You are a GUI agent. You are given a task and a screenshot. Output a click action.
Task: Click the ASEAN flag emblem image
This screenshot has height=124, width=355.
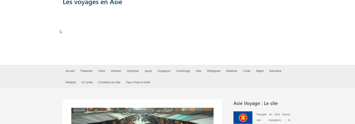243,118
